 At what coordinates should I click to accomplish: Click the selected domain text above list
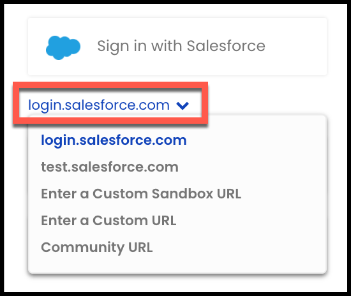coord(99,105)
